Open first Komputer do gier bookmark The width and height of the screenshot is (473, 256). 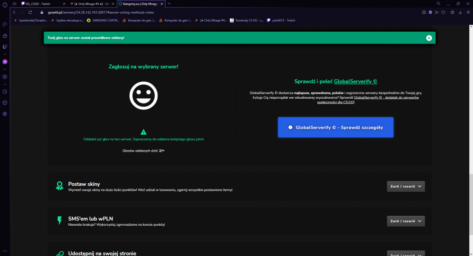[x=139, y=20]
